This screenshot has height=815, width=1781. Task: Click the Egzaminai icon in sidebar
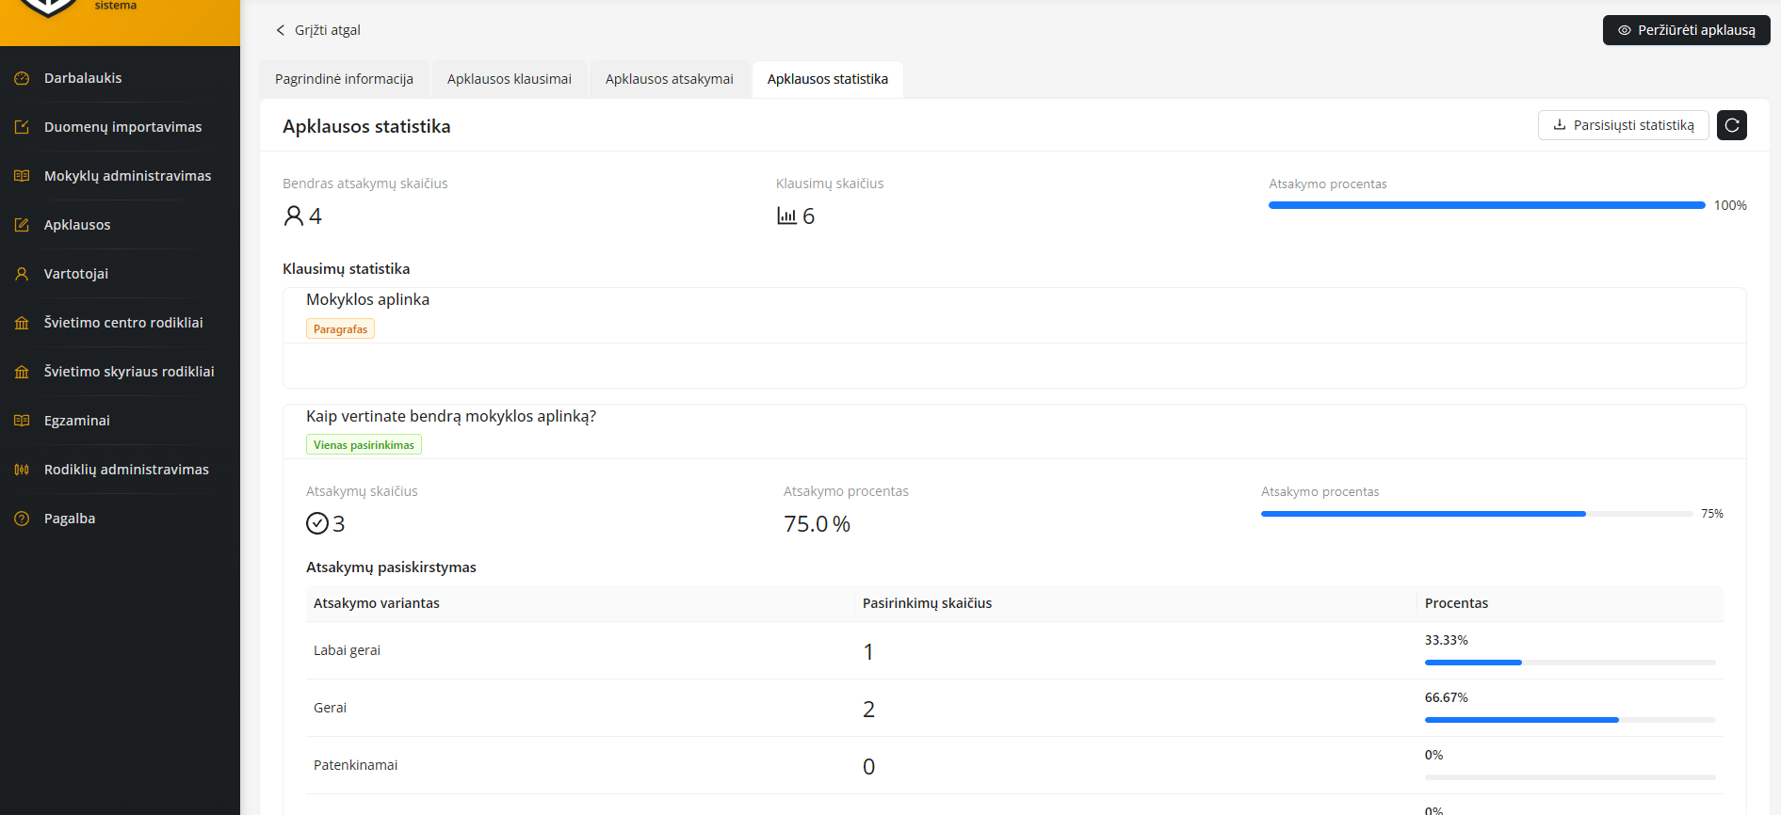click(x=22, y=421)
